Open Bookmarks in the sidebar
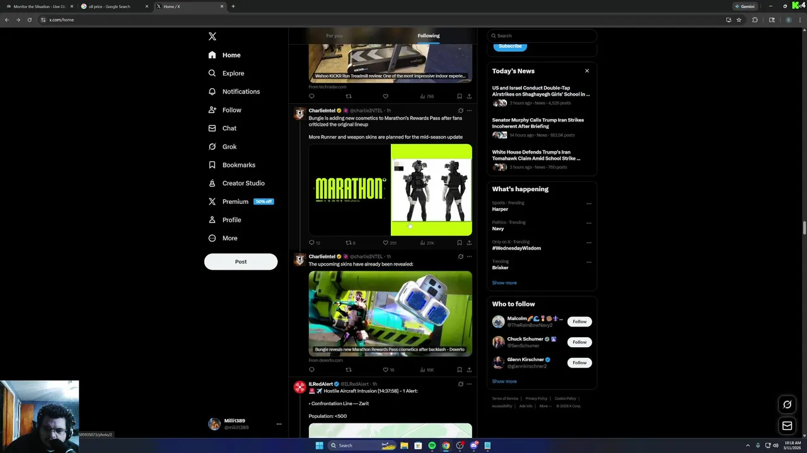The width and height of the screenshot is (807, 453). (x=231, y=165)
